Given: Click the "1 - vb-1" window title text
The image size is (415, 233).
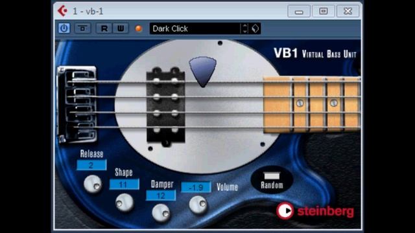Looking at the screenshot, I should click(88, 12).
